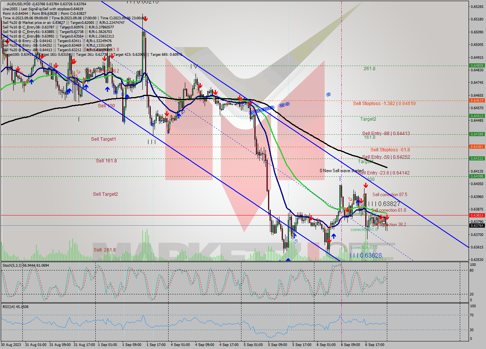
Task: Select the red sell arrow above the latest candle
Action: click(x=387, y=217)
